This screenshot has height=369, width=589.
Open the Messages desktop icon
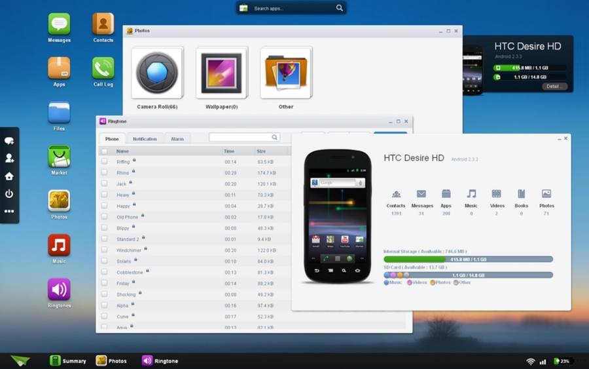[59, 24]
